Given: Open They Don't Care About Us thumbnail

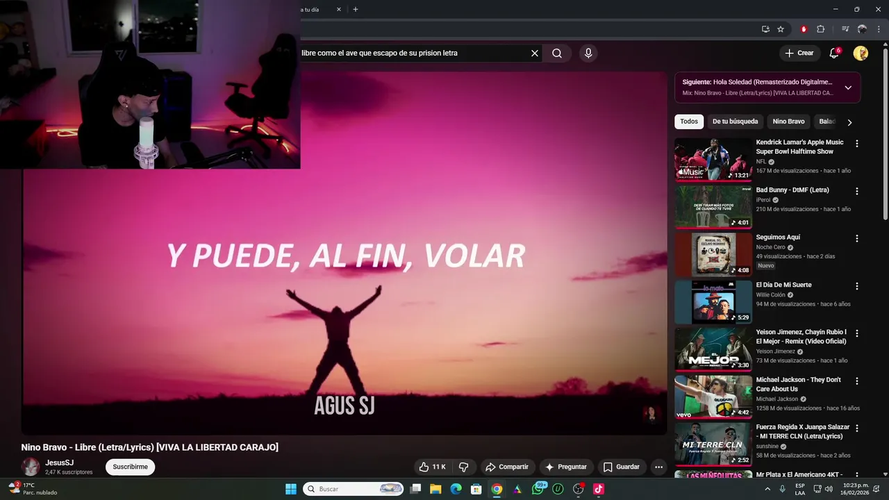Looking at the screenshot, I should pos(713,397).
